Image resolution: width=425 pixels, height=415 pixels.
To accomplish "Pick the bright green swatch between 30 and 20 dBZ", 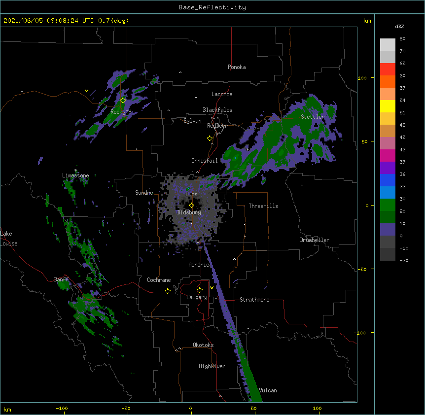I will (388, 205).
